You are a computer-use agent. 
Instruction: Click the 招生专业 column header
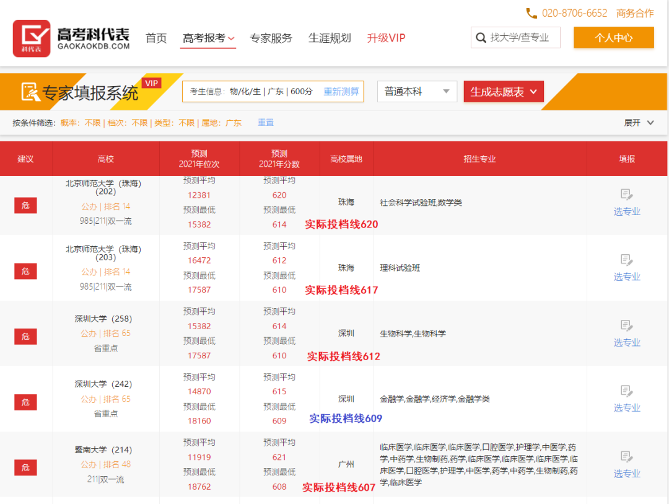[x=479, y=159]
